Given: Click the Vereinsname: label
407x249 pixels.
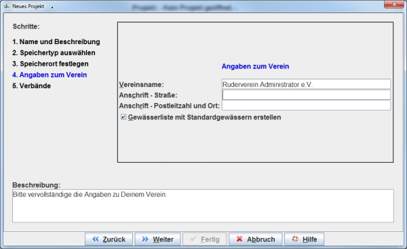Looking at the screenshot, I should point(142,85).
